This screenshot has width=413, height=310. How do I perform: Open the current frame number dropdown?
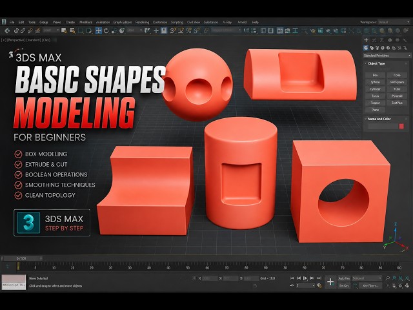click(x=305, y=285)
